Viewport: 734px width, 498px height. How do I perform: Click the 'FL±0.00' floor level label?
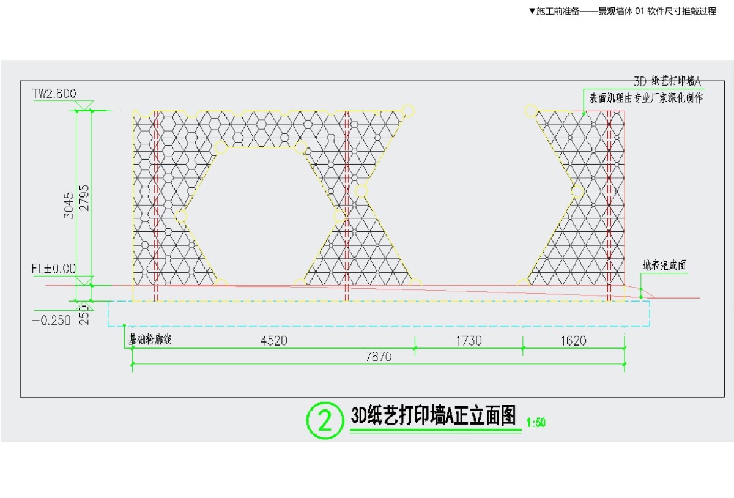coord(54,269)
